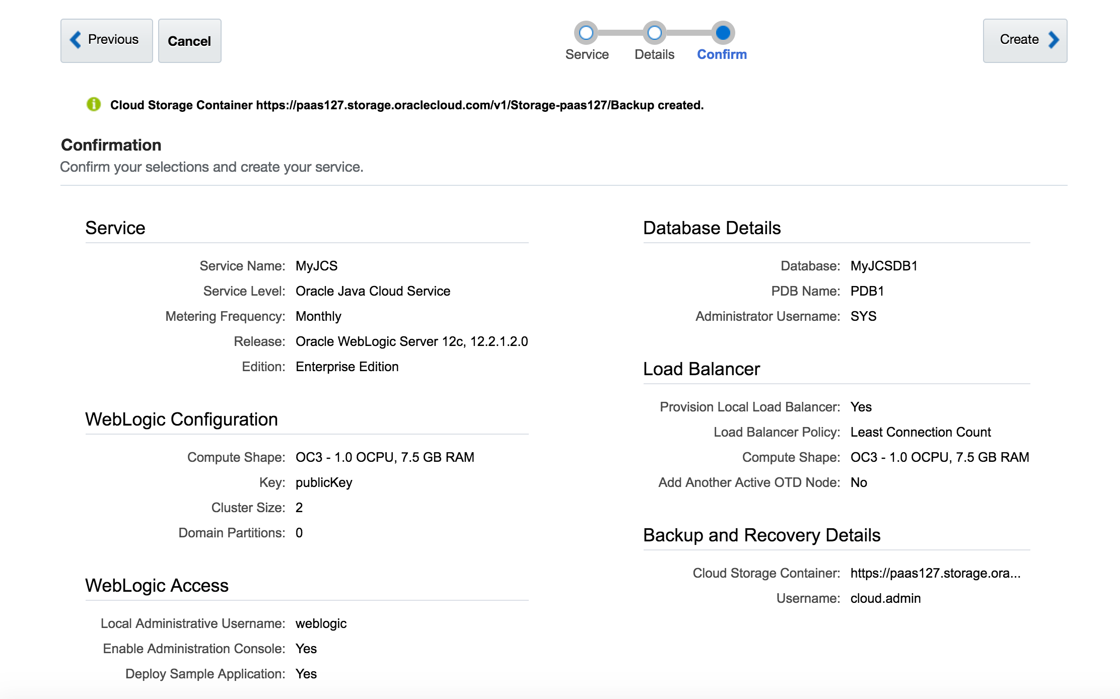Click the Details step label
This screenshot has width=1120, height=699.
(x=654, y=54)
